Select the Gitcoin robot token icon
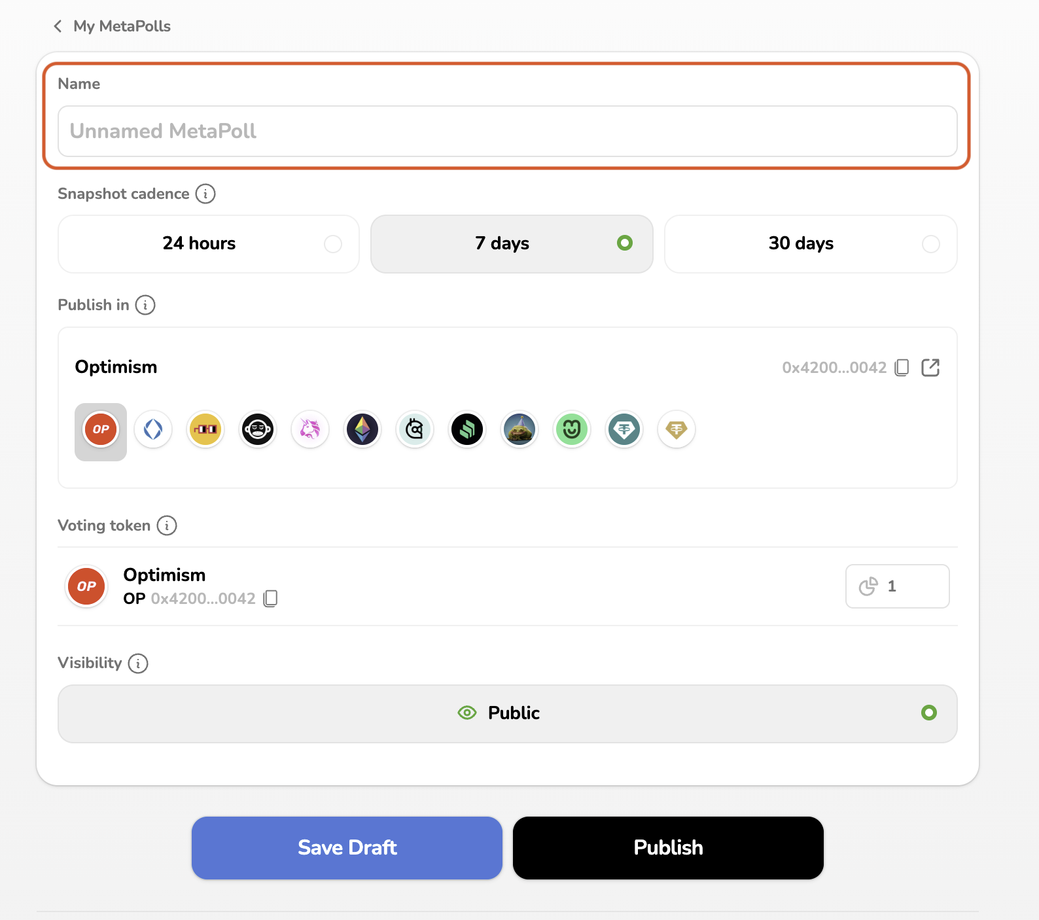 coord(415,430)
